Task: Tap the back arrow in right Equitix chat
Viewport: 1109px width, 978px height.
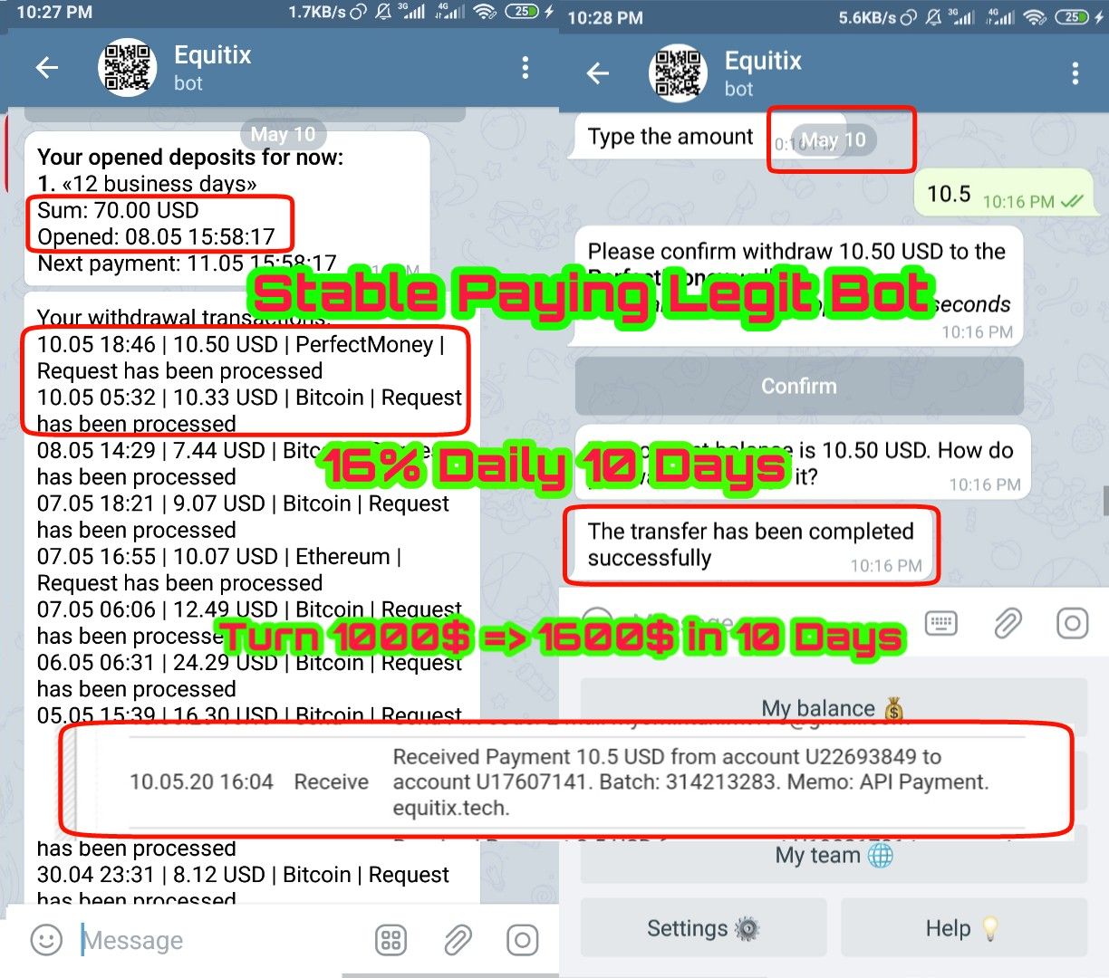Action: click(x=598, y=73)
